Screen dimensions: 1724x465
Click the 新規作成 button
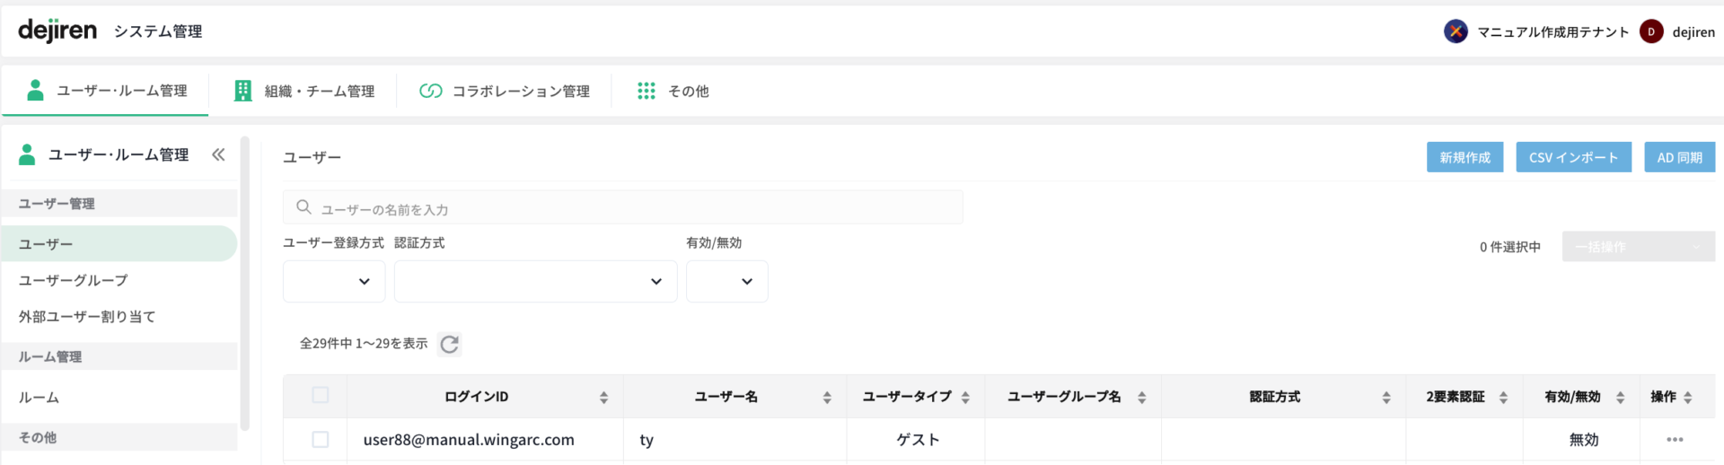coord(1465,157)
